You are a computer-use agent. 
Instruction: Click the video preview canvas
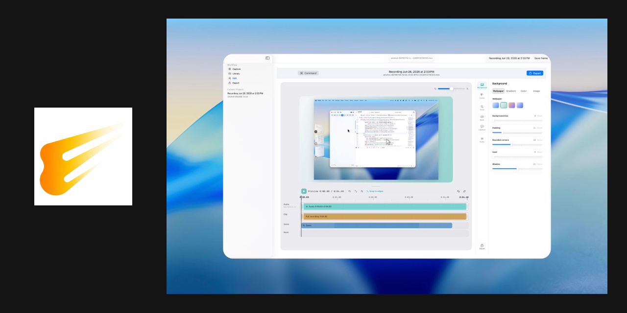click(376, 139)
